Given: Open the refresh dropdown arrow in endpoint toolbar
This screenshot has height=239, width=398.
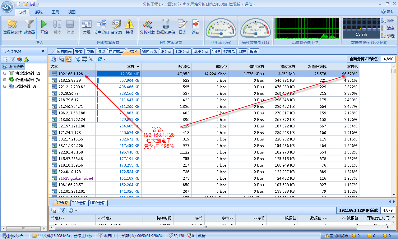Looking at the screenshot, I should 104,59.
